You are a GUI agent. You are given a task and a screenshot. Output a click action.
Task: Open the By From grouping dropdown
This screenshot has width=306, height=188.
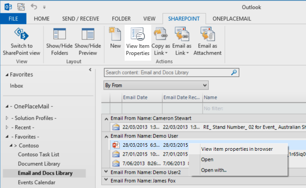(204, 85)
